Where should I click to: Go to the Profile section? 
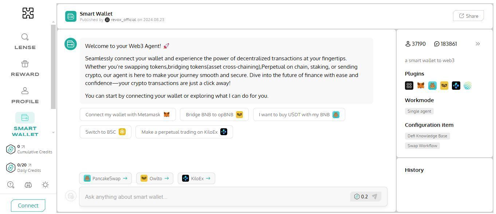pyautogui.click(x=25, y=95)
